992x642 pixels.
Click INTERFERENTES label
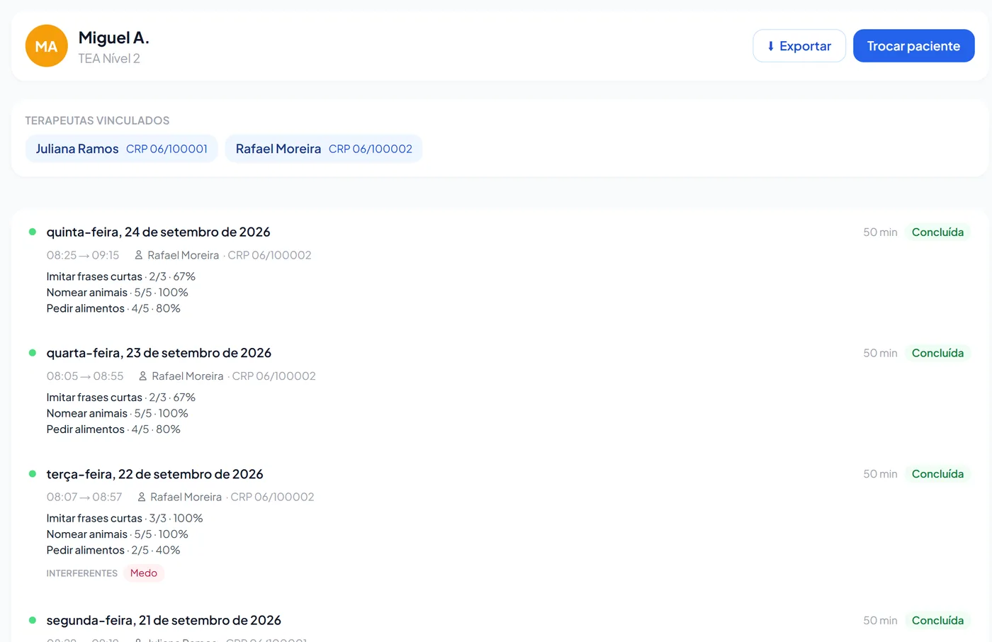pyautogui.click(x=82, y=573)
